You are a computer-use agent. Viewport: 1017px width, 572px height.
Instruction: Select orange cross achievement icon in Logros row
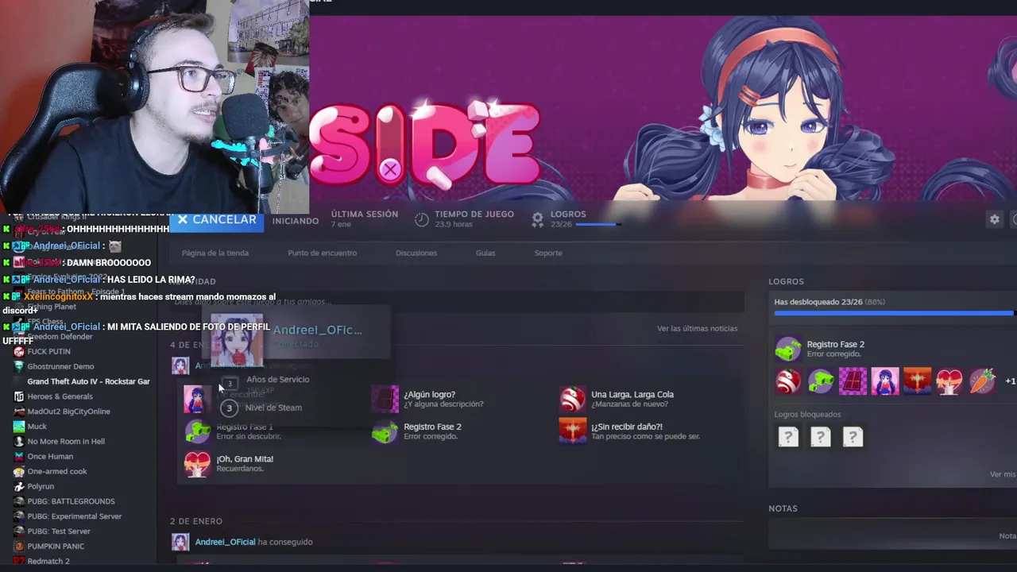coord(917,381)
